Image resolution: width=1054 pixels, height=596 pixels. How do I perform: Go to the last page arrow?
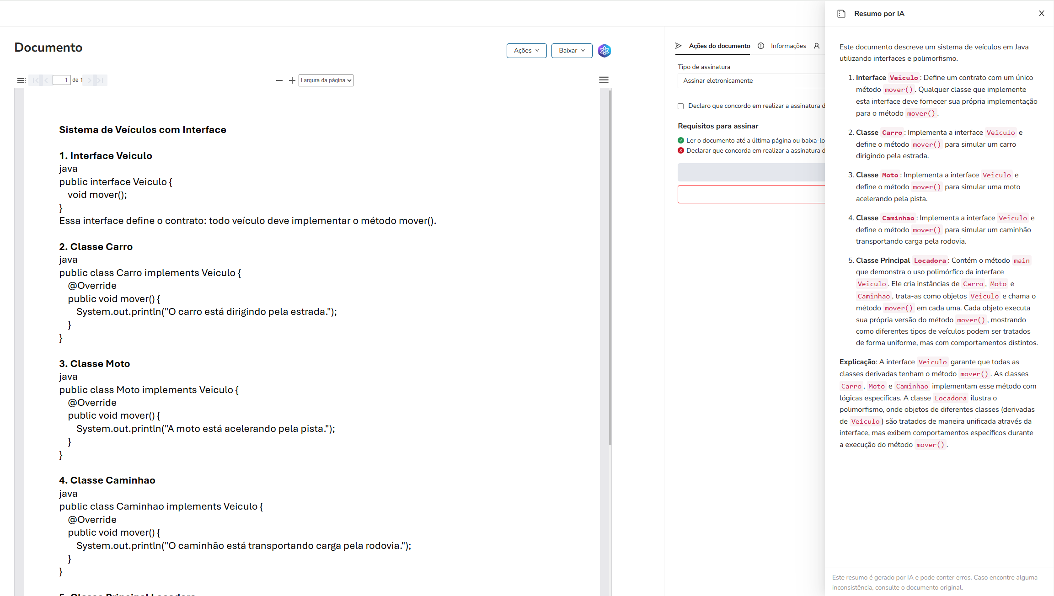coord(101,80)
